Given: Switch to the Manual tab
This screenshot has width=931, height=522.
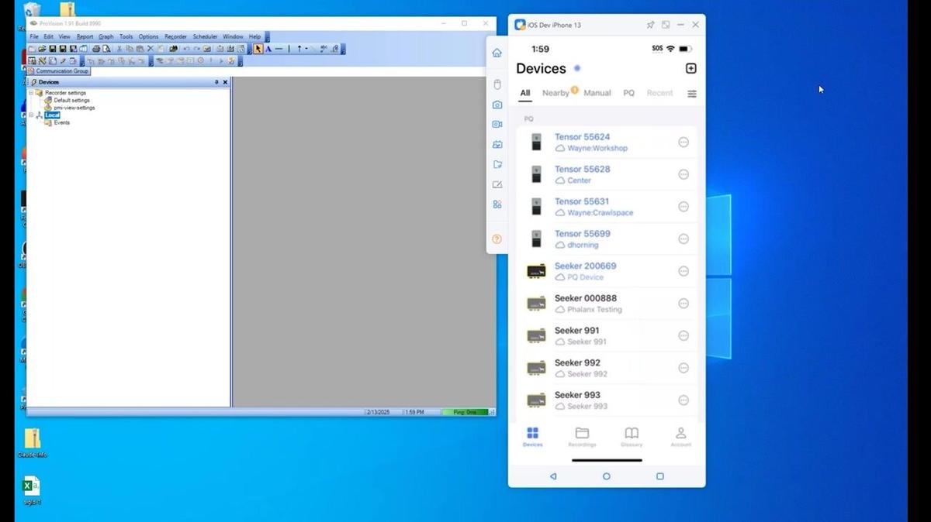Looking at the screenshot, I should [x=597, y=93].
